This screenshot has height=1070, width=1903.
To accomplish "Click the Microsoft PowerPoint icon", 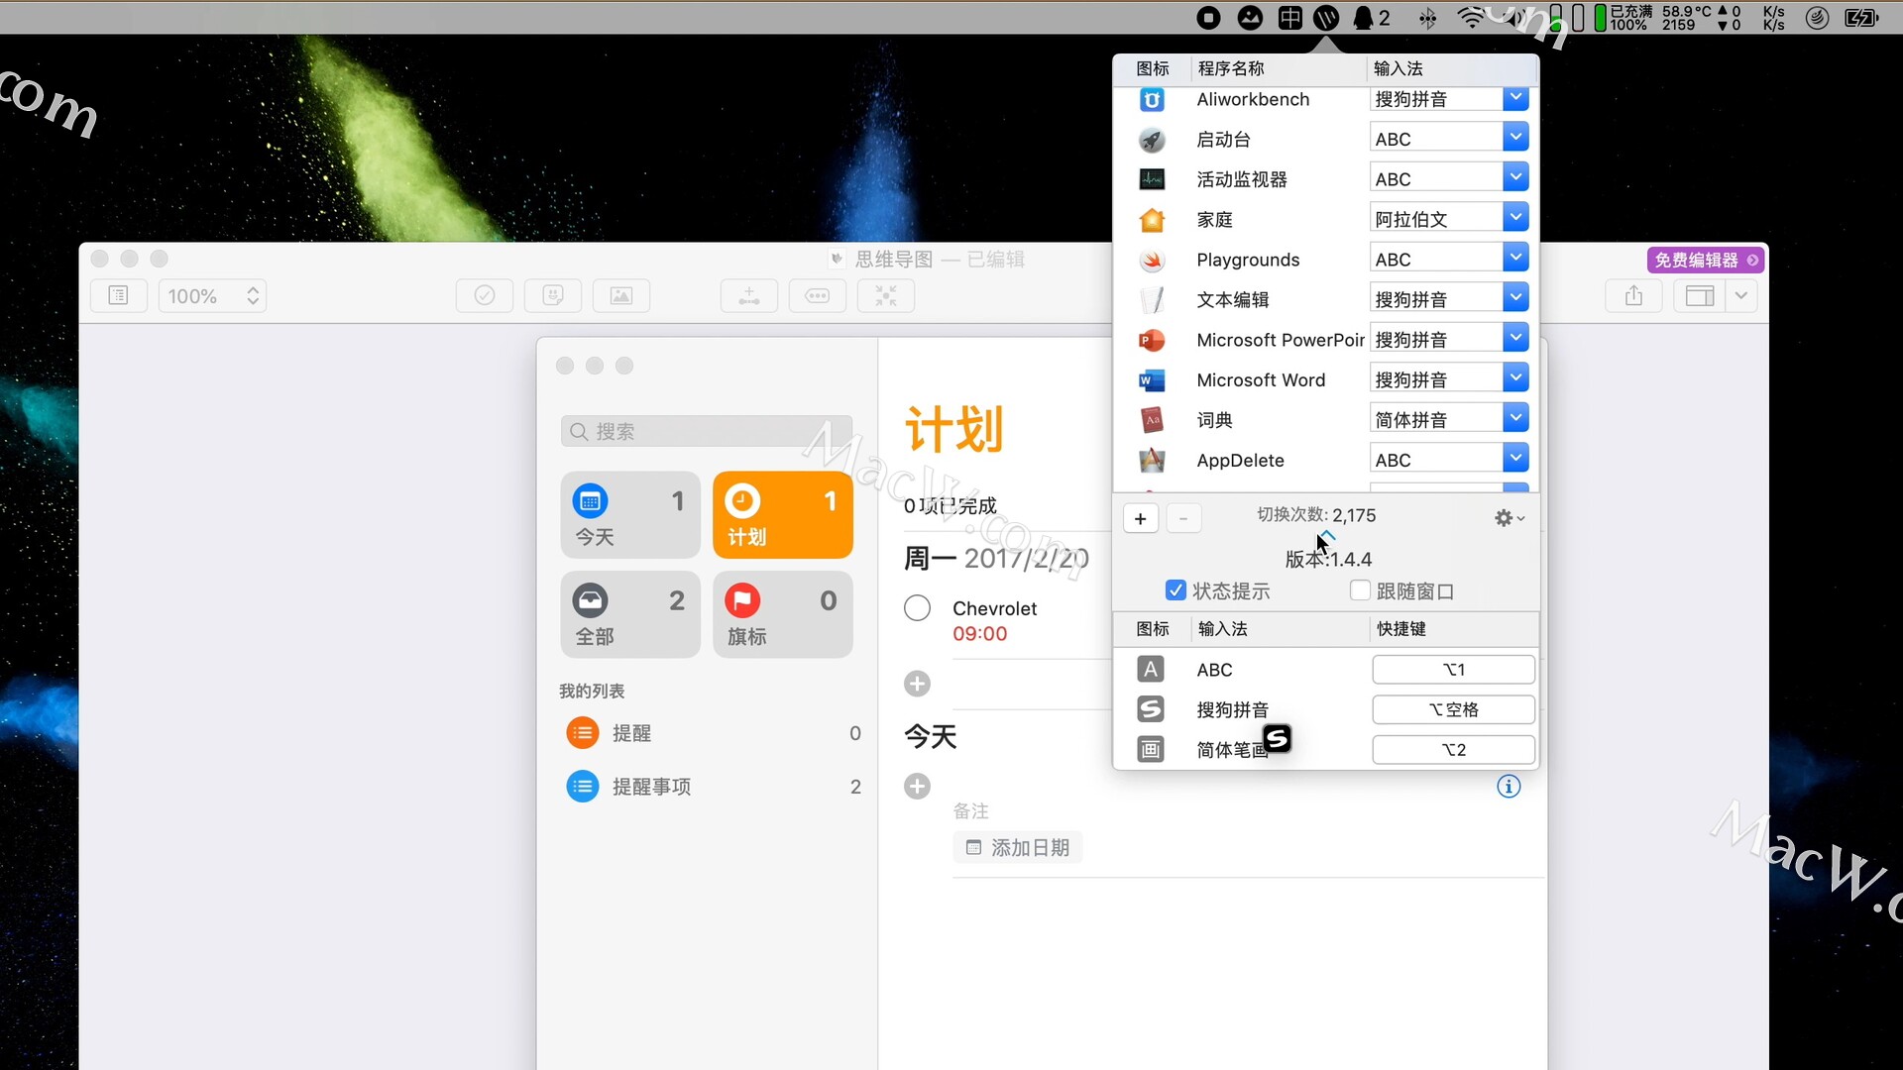I will pos(1152,340).
